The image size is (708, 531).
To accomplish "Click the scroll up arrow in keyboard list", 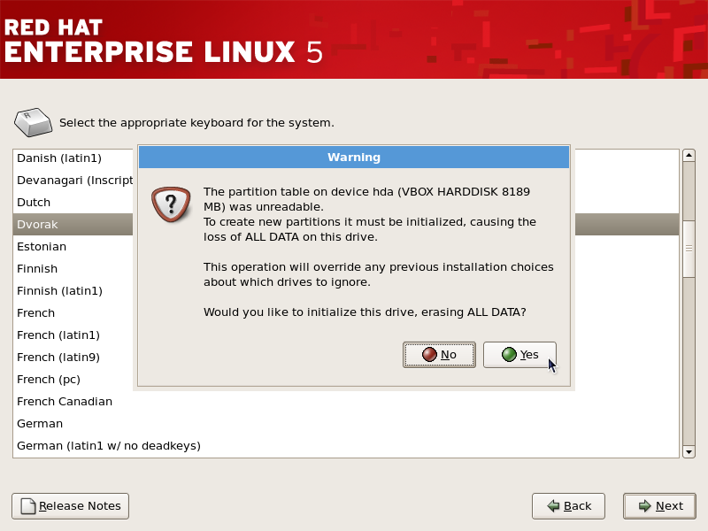I will tap(689, 156).
